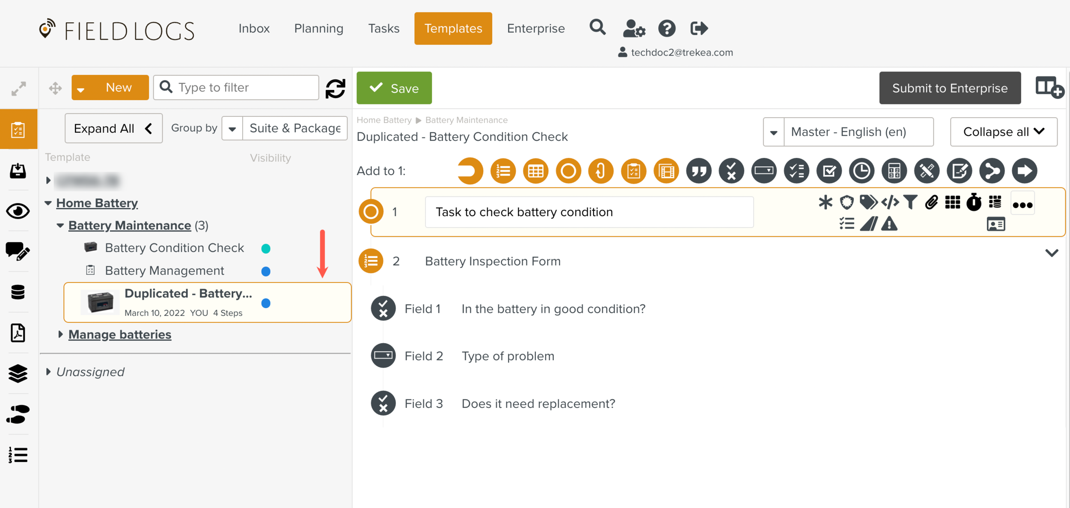Expand the Unassigned group
This screenshot has height=508, width=1070.
pos(48,372)
